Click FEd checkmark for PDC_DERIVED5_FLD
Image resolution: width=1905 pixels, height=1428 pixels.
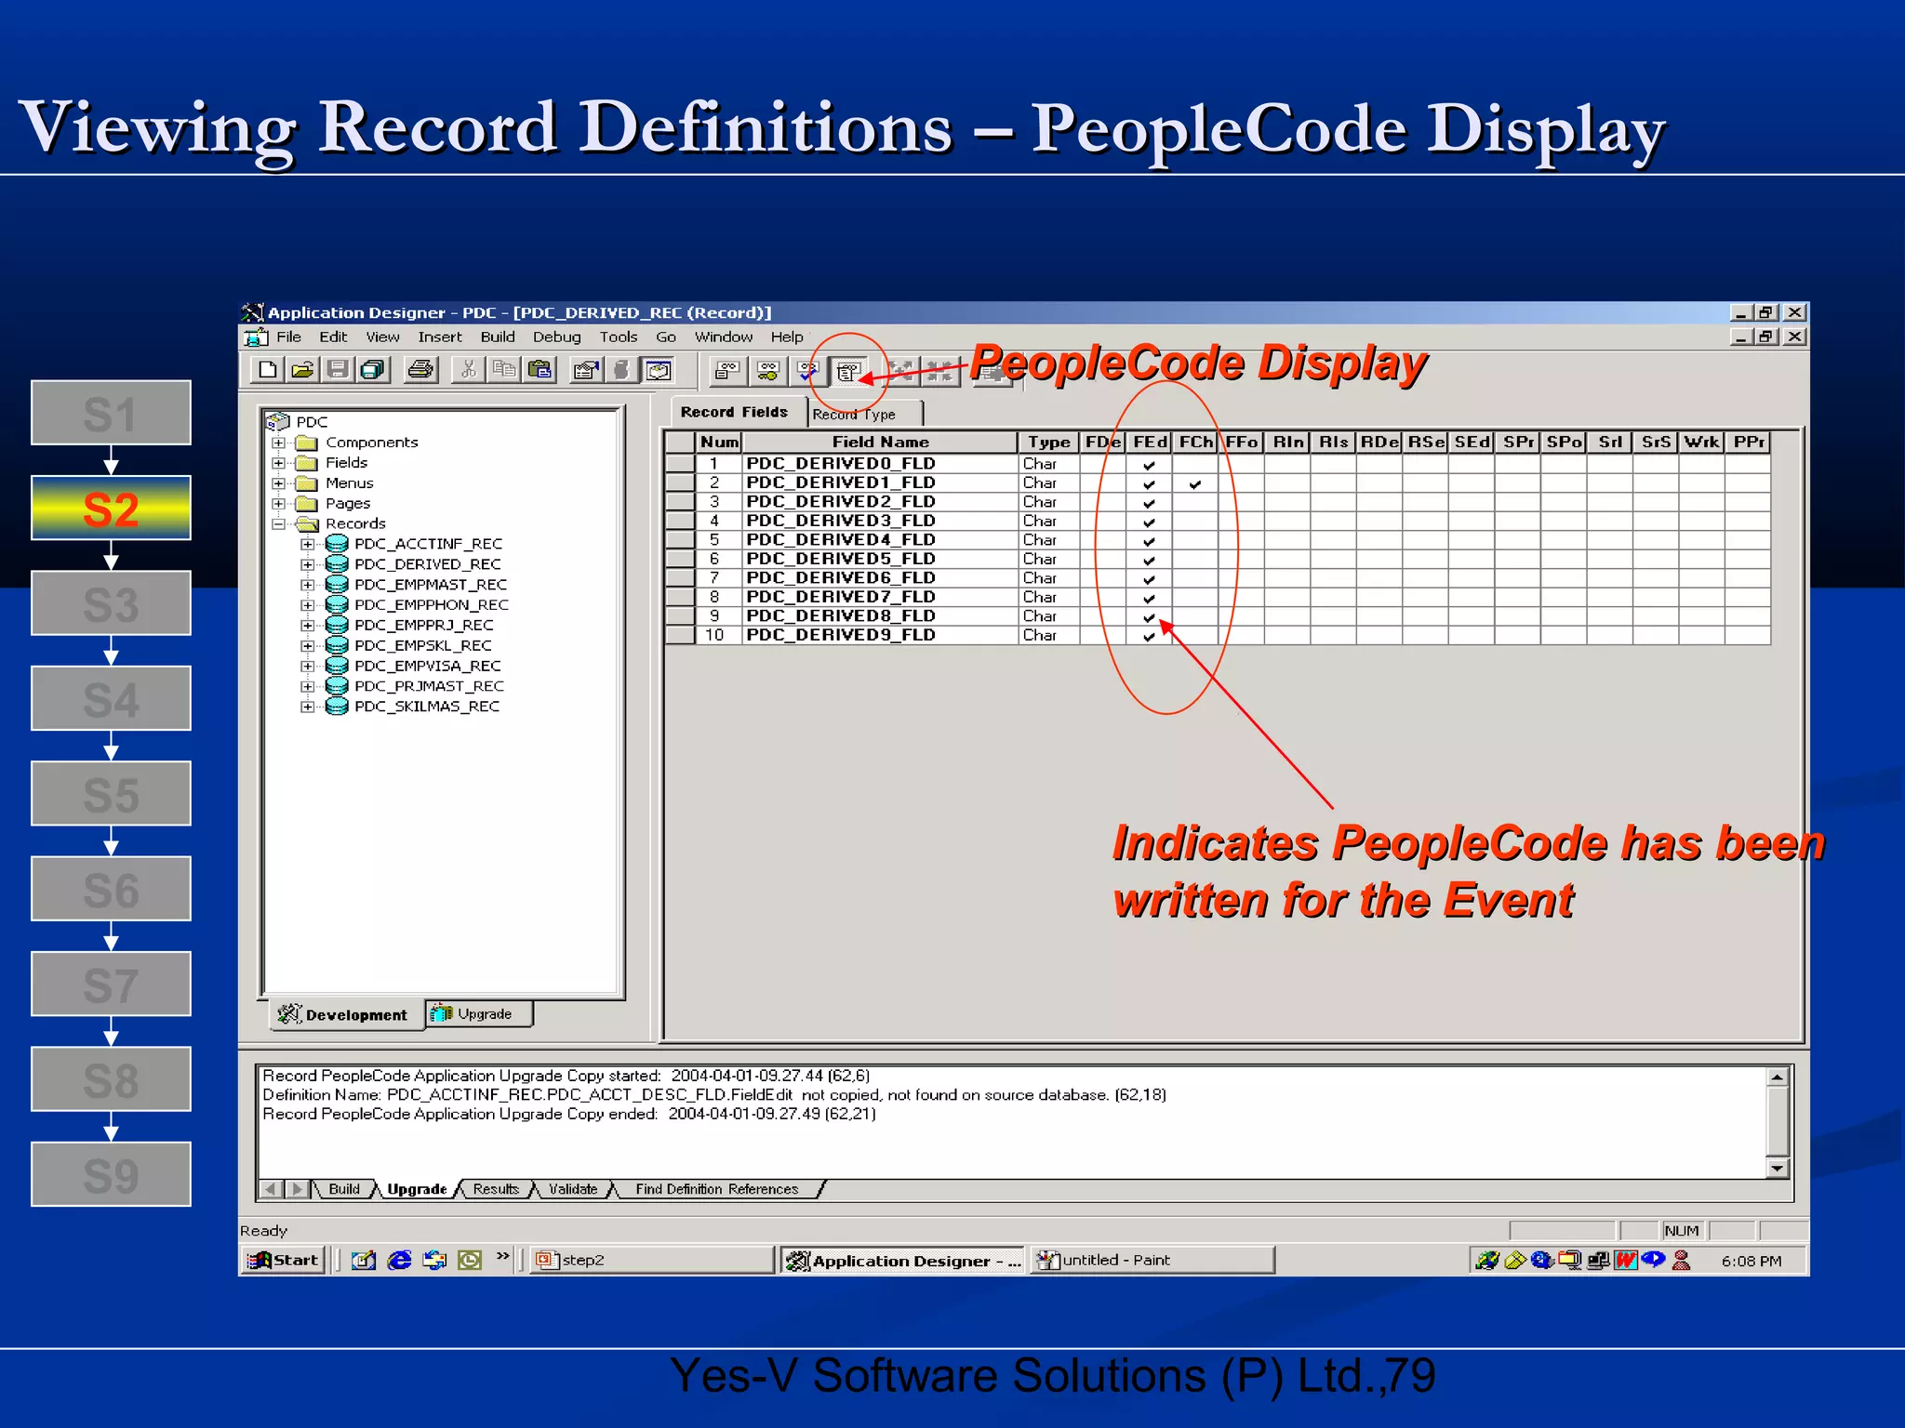pyautogui.click(x=1149, y=560)
